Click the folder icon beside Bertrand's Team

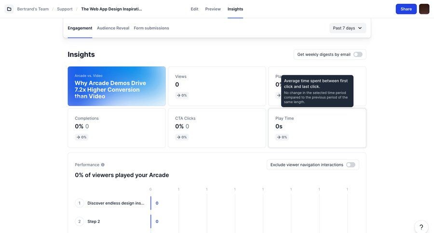click(x=9, y=9)
